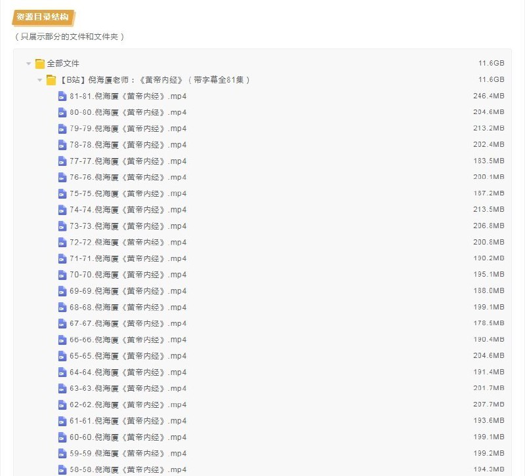The height and width of the screenshot is (476, 525).
Task: Select file 66-66.倪海厦《黄帝内经》.mp4
Action: [x=128, y=340]
